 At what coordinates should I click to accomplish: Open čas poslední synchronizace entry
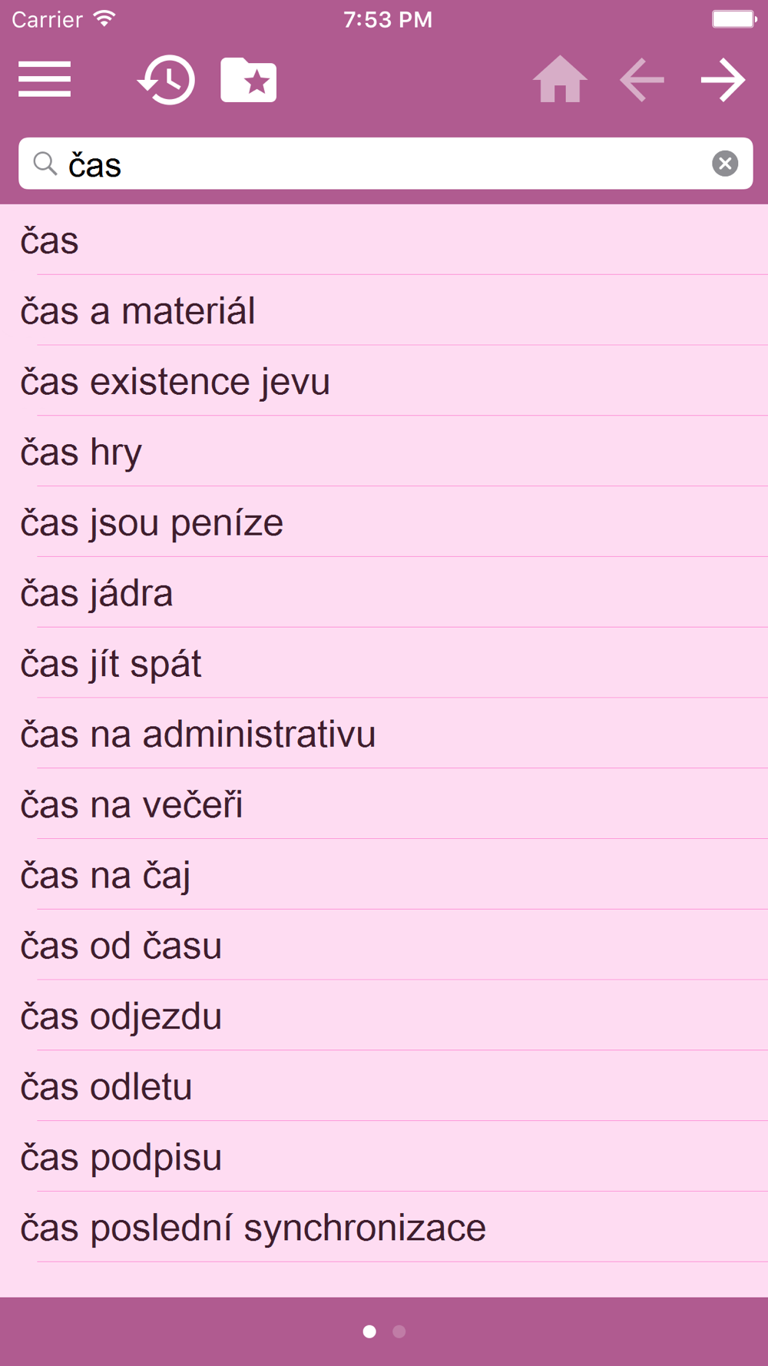point(384,1228)
